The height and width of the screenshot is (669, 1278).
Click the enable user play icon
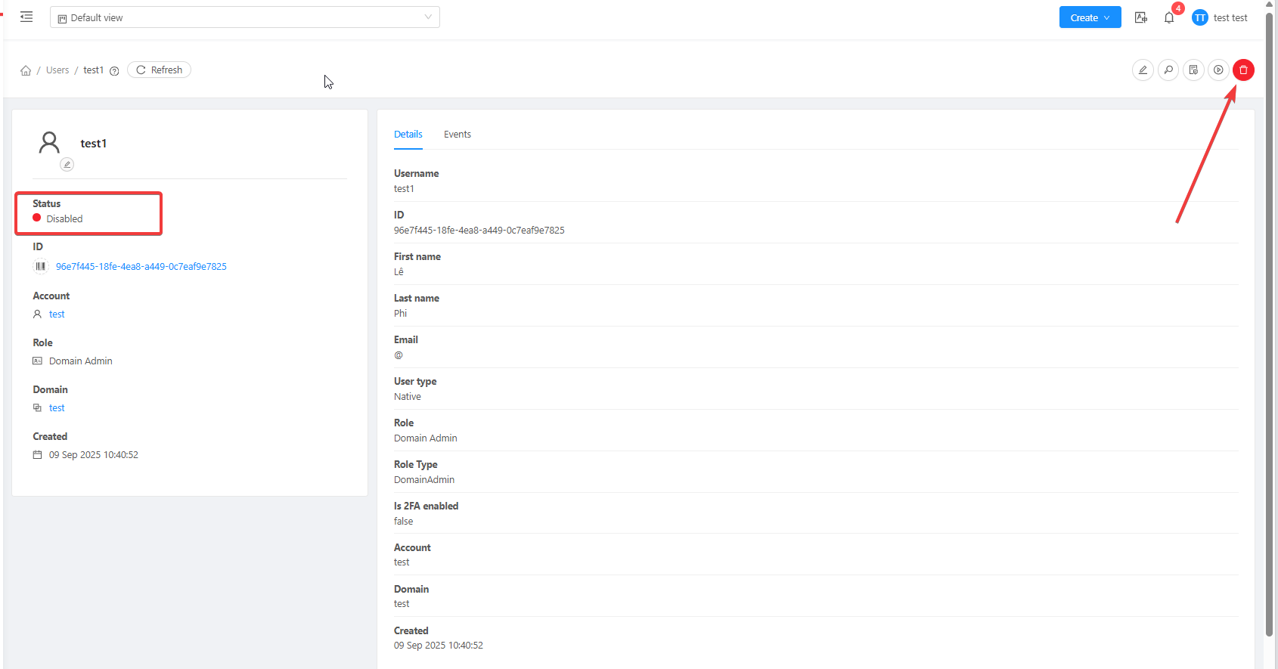[x=1218, y=70]
